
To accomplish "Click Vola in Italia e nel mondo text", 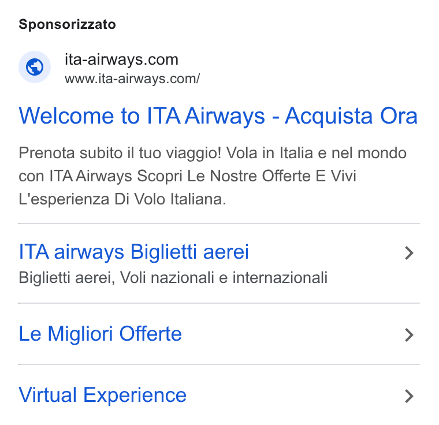I will coord(317,153).
